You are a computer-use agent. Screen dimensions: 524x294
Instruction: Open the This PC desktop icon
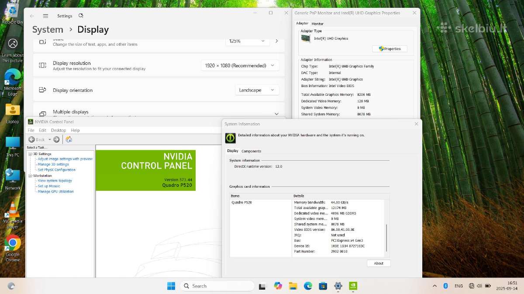pyautogui.click(x=13, y=147)
